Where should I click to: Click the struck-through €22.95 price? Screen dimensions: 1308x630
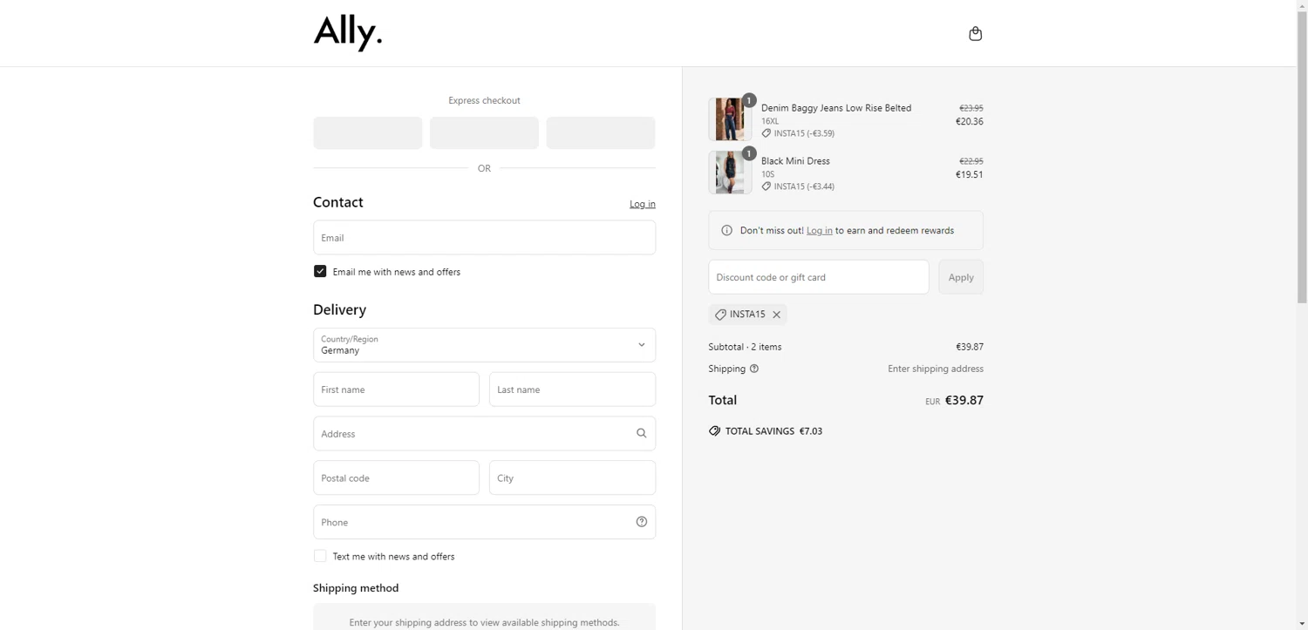click(x=971, y=161)
